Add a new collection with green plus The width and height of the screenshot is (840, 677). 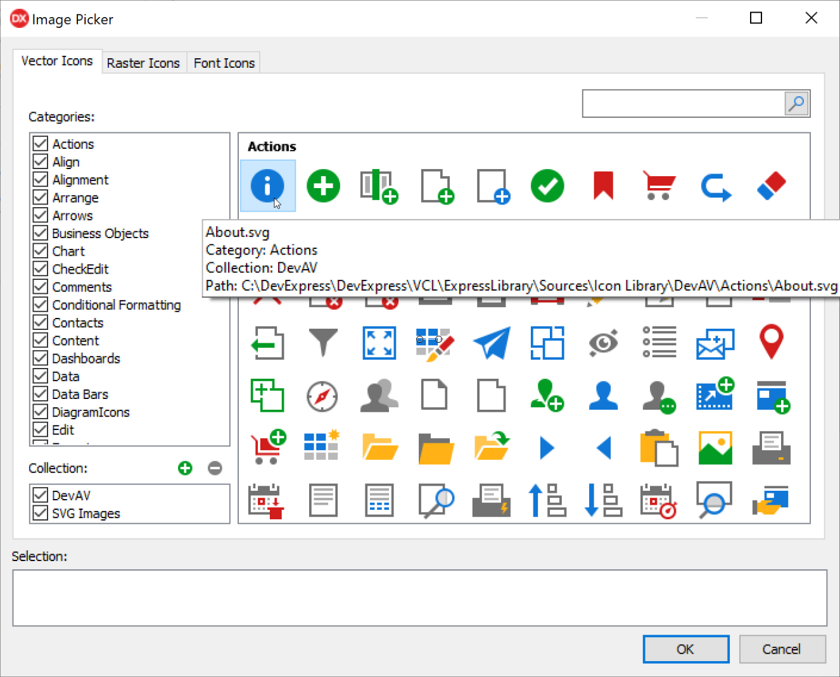[x=185, y=468]
